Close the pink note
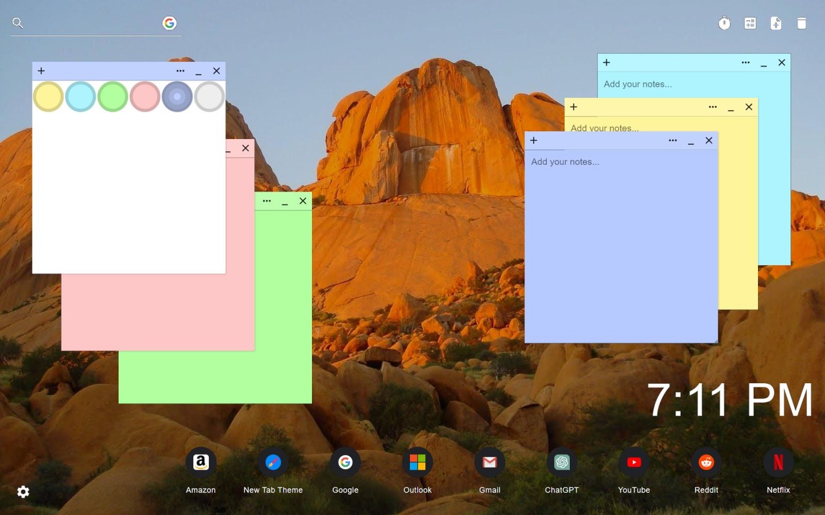825x515 pixels. [246, 148]
